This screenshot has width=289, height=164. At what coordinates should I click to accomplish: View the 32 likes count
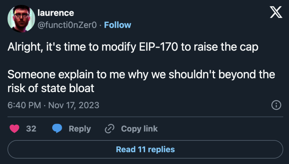pos(31,129)
